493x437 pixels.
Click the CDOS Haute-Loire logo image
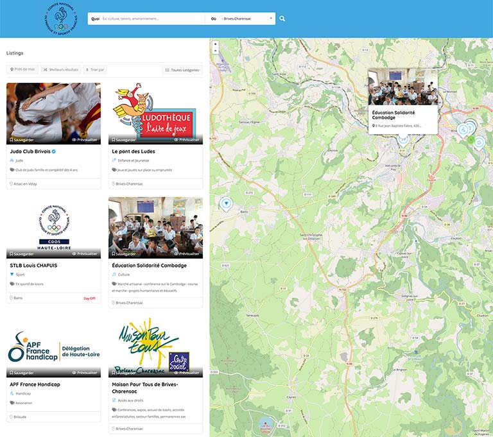click(x=53, y=228)
